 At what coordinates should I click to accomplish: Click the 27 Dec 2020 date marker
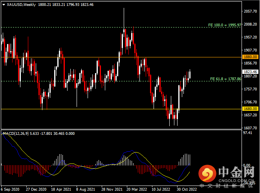[x=36, y=189]
